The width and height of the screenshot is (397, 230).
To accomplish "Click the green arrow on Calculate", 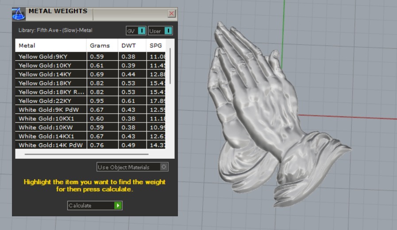I will [118, 206].
